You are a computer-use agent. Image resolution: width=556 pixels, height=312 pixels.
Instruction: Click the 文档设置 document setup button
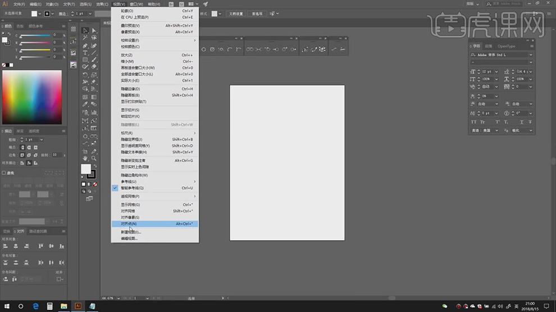236,13
